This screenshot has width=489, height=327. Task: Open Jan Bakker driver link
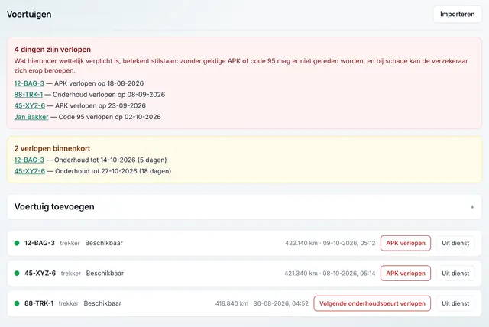pos(31,117)
